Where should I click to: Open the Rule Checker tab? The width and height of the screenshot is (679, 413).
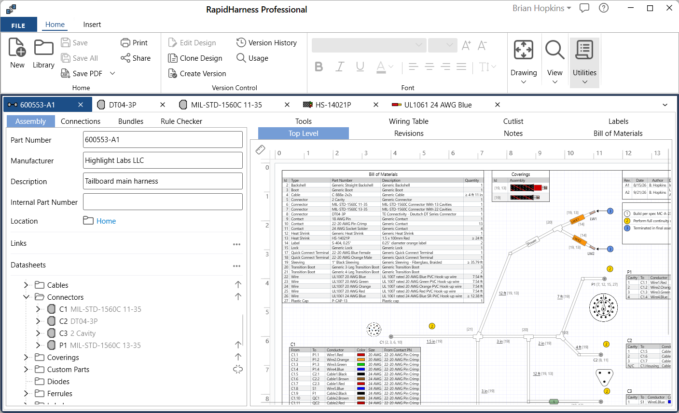[x=181, y=121]
